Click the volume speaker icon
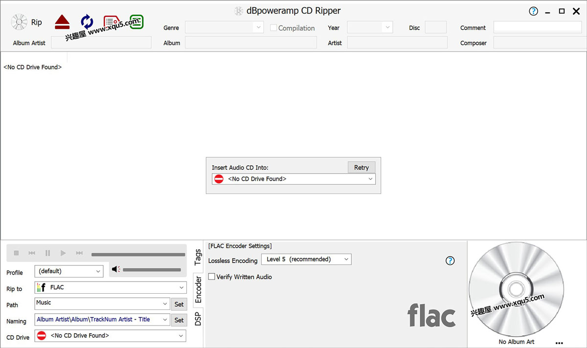587x348 pixels. [x=116, y=269]
